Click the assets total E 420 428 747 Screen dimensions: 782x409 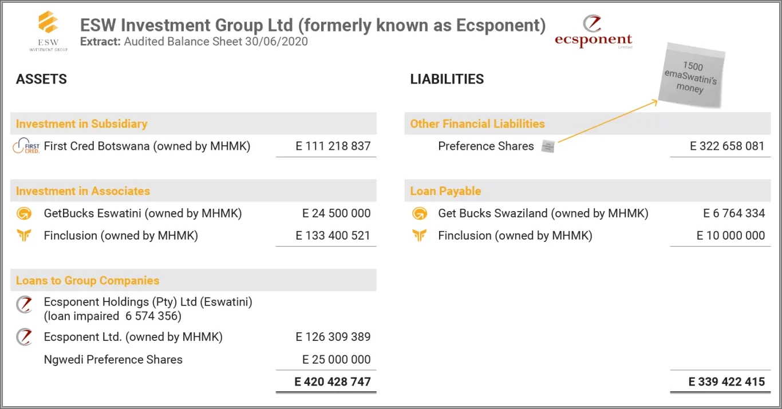pyautogui.click(x=333, y=382)
